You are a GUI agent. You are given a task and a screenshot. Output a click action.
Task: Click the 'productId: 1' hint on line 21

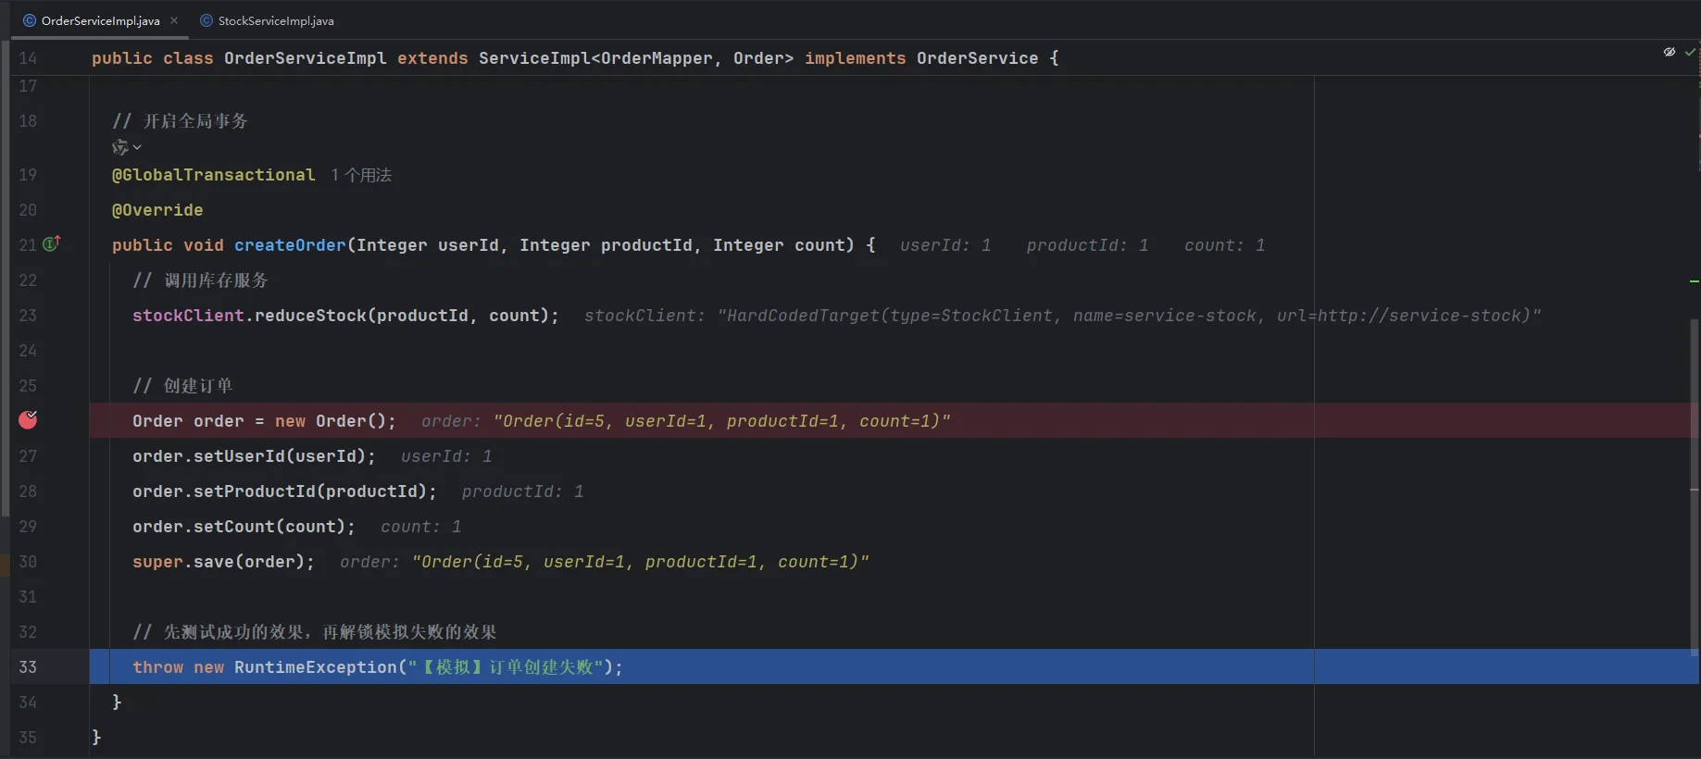pos(1087,245)
